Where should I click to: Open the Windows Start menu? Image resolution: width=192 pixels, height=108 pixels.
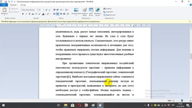(3, 105)
